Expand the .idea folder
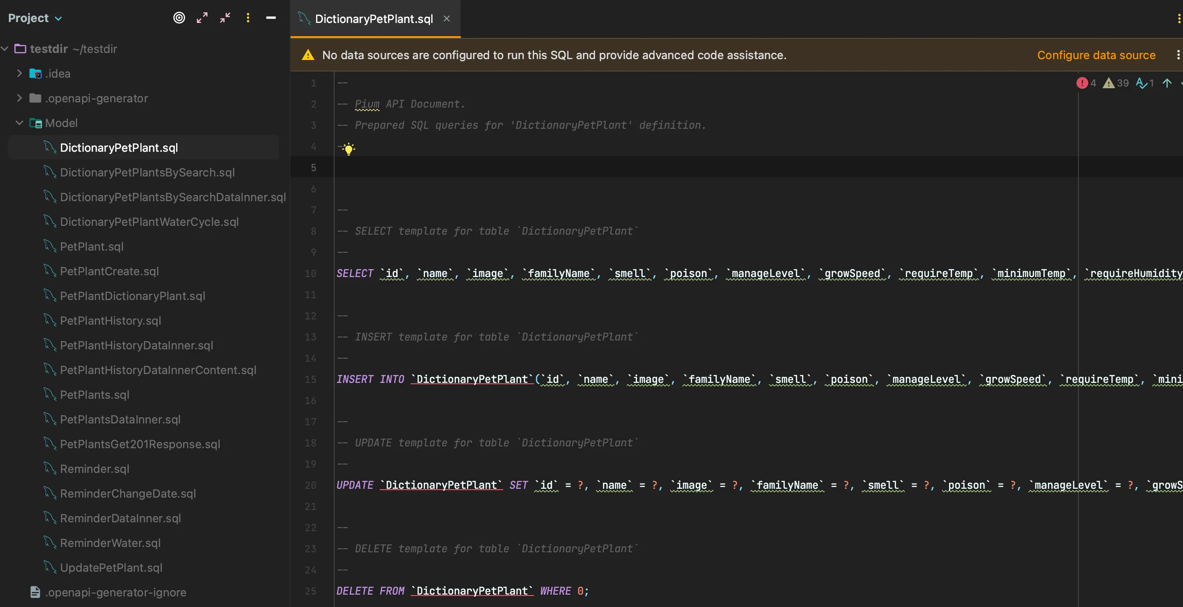Viewport: 1183px width, 607px height. click(19, 73)
